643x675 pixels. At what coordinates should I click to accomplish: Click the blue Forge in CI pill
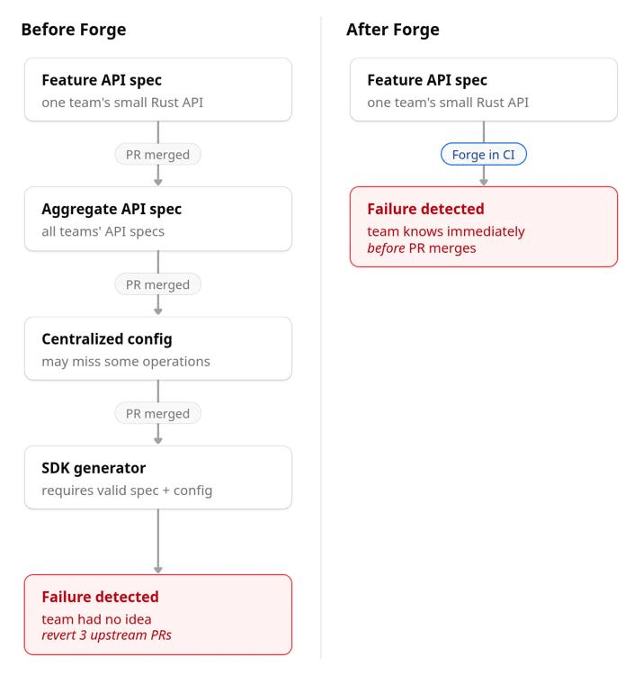point(484,154)
